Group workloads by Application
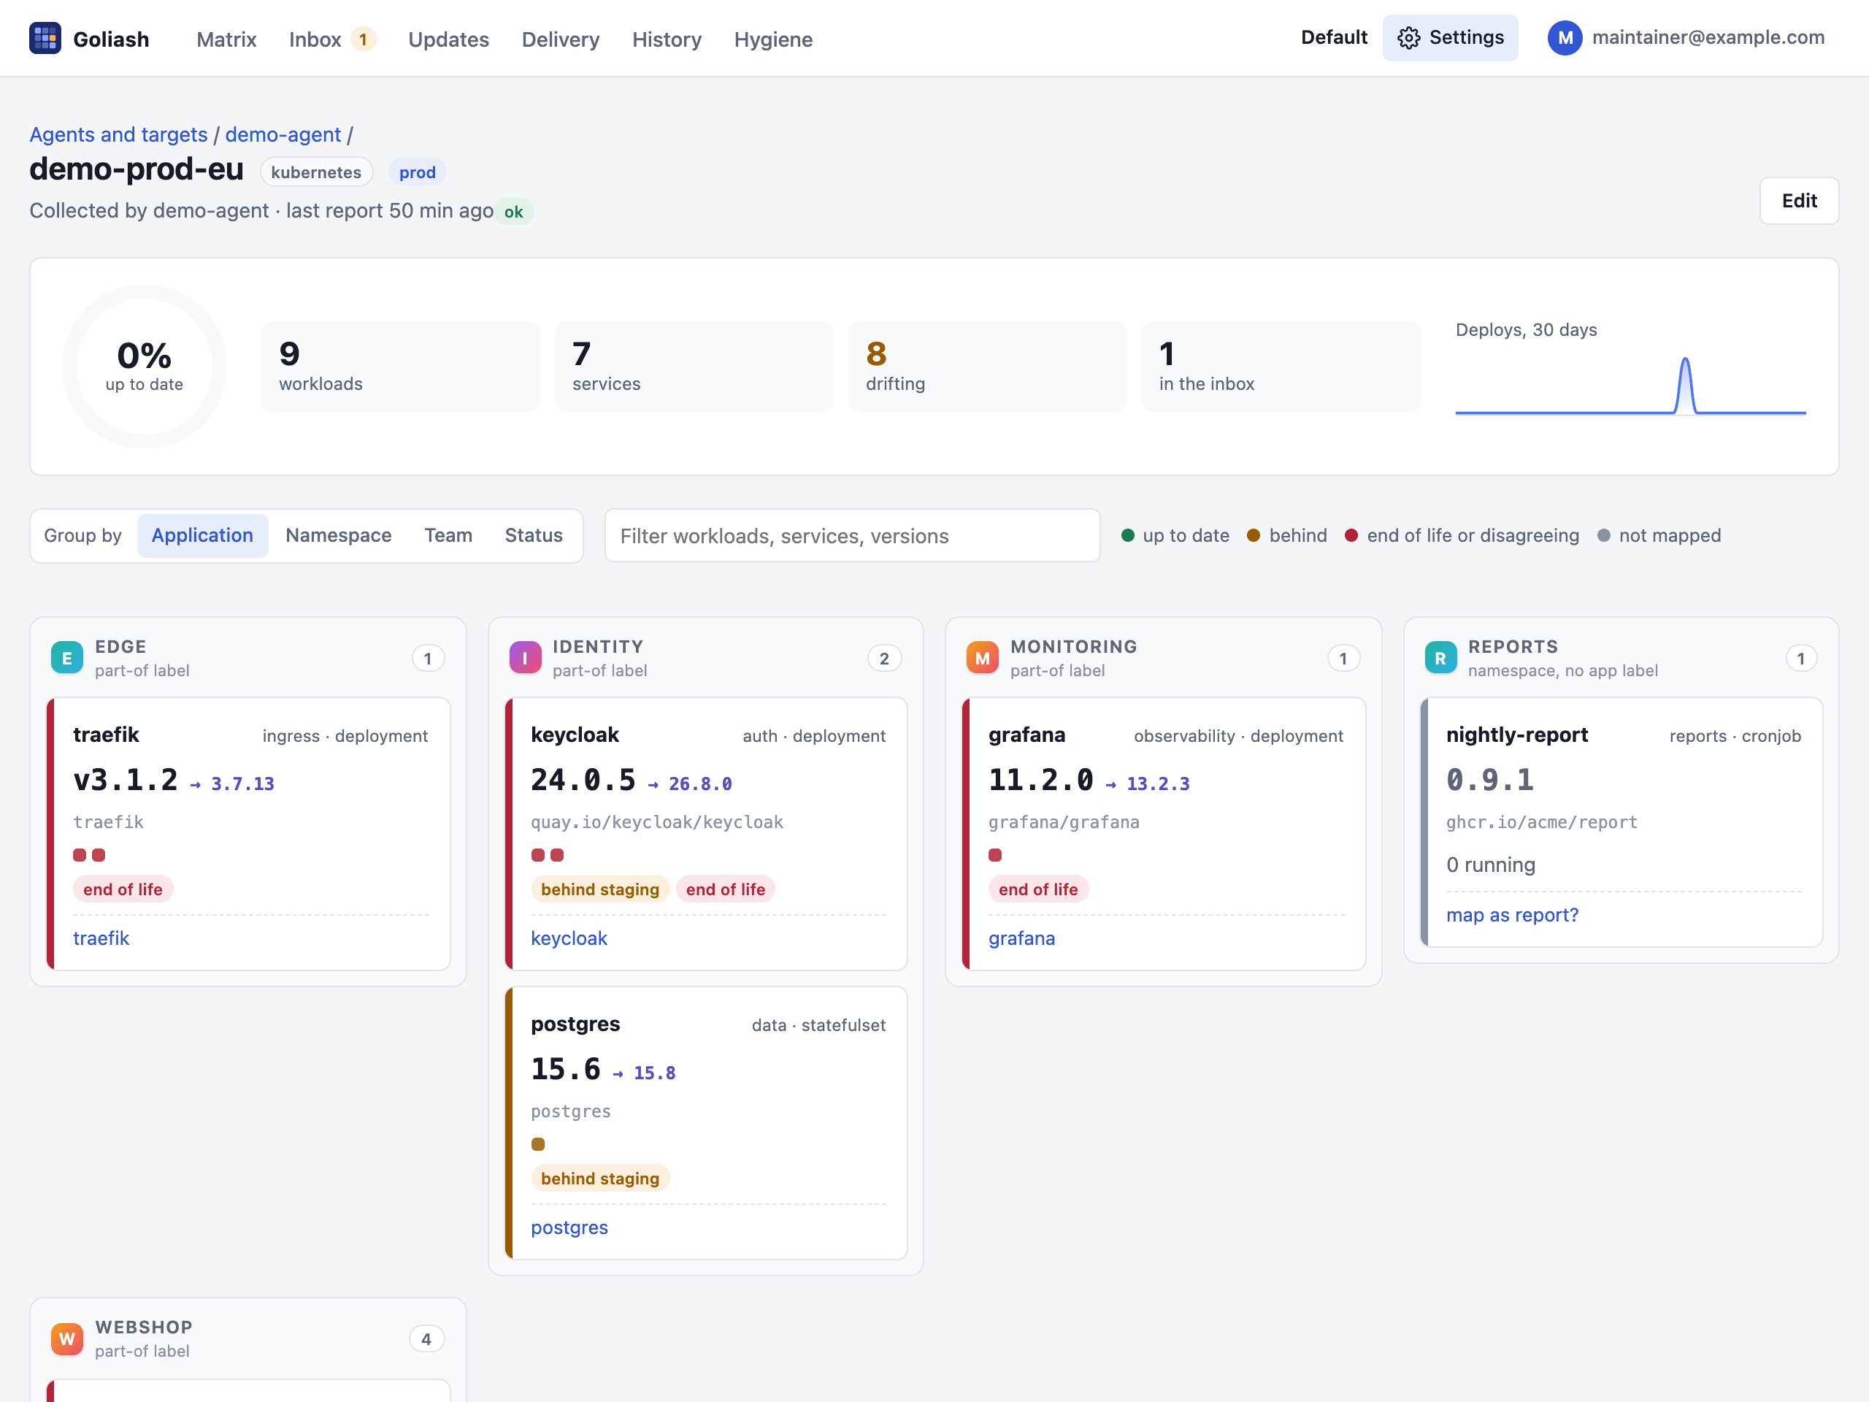 203,535
